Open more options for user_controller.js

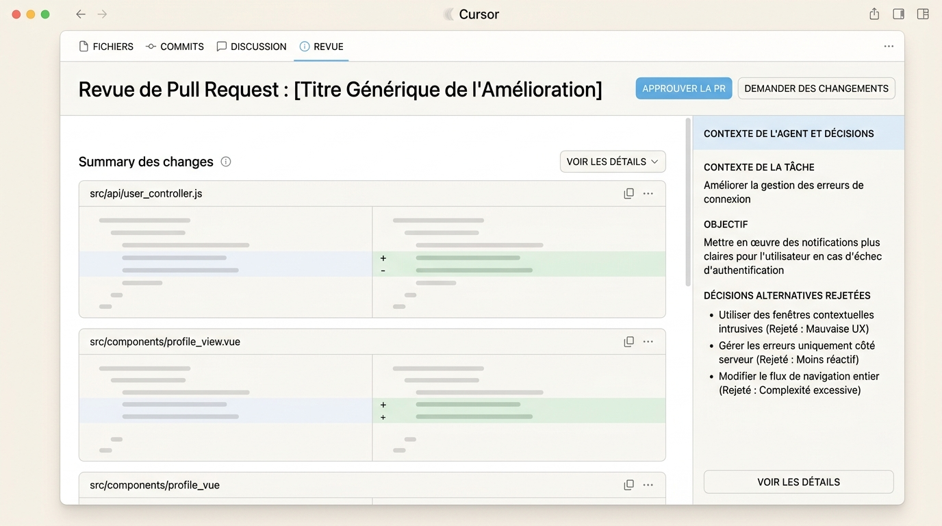pos(648,194)
